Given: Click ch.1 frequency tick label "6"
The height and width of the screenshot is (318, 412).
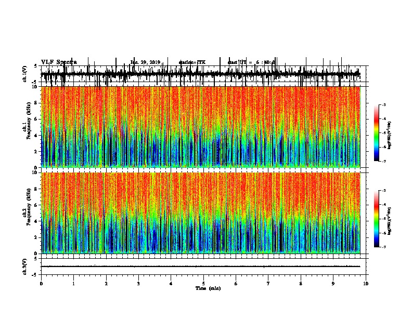Looking at the screenshot, I should (36, 119).
